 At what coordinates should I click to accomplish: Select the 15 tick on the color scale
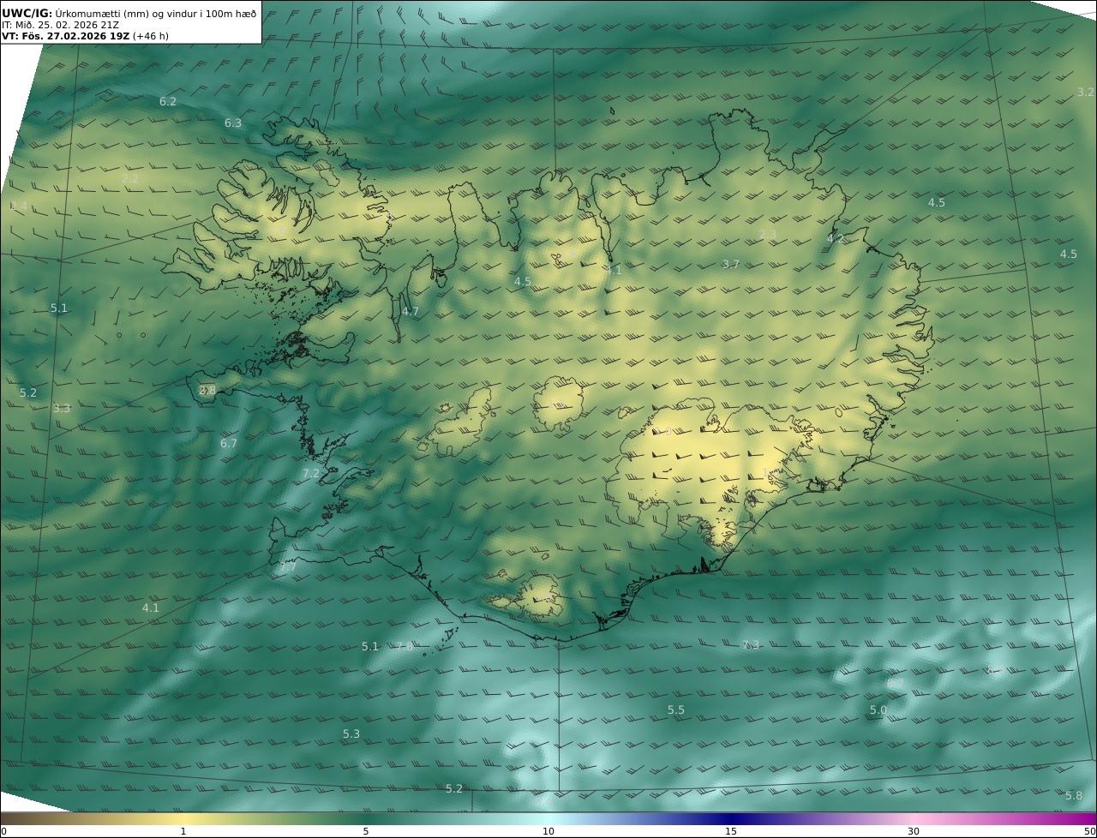(x=731, y=831)
